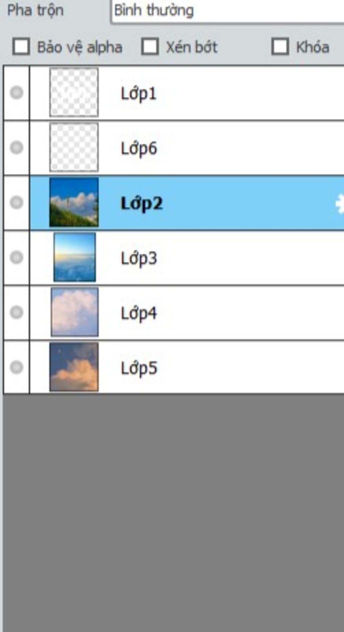Click the Lớp5 orange cloud thumbnail
Image resolution: width=344 pixels, height=632 pixels.
pyautogui.click(x=74, y=367)
